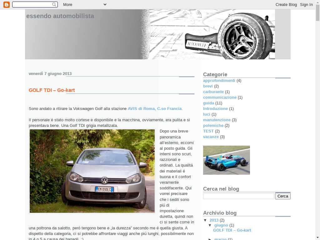Click the Sign In link

tap(306, 4)
